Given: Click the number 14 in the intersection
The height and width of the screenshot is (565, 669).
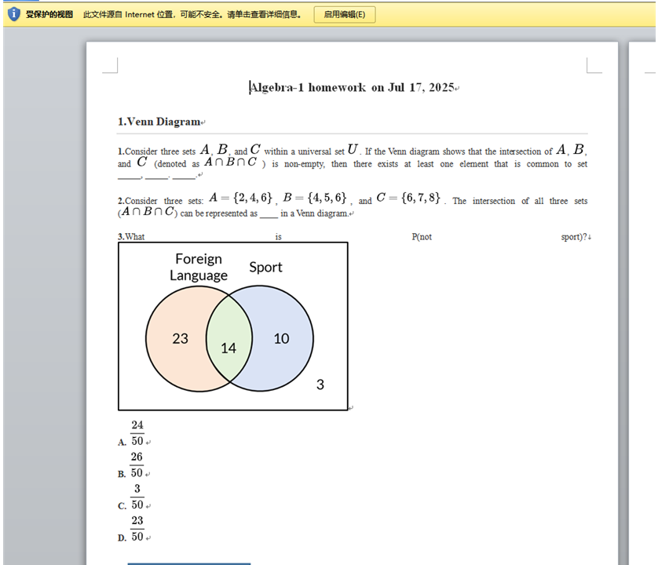Looking at the screenshot, I should point(228,348).
